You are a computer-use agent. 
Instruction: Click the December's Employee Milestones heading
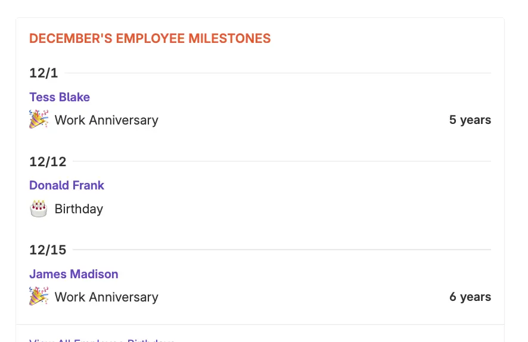150,39
